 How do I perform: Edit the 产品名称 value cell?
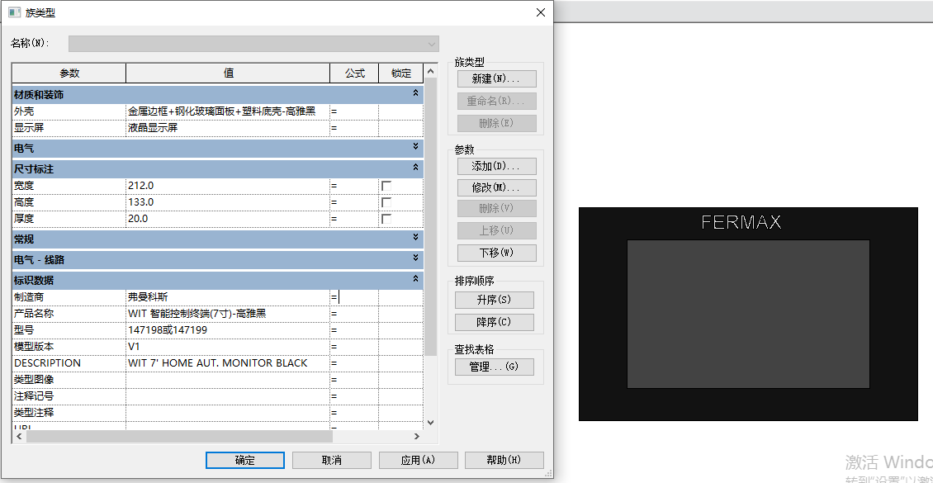point(228,313)
